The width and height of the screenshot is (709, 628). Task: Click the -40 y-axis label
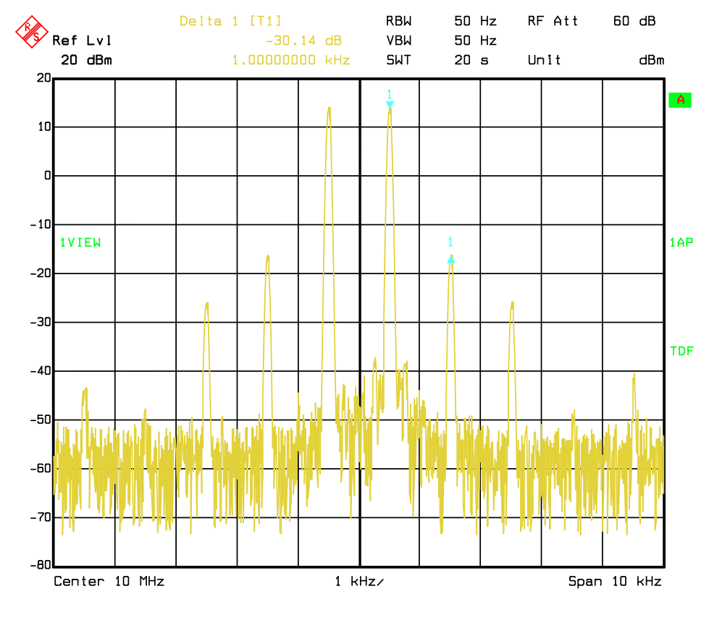coord(41,371)
